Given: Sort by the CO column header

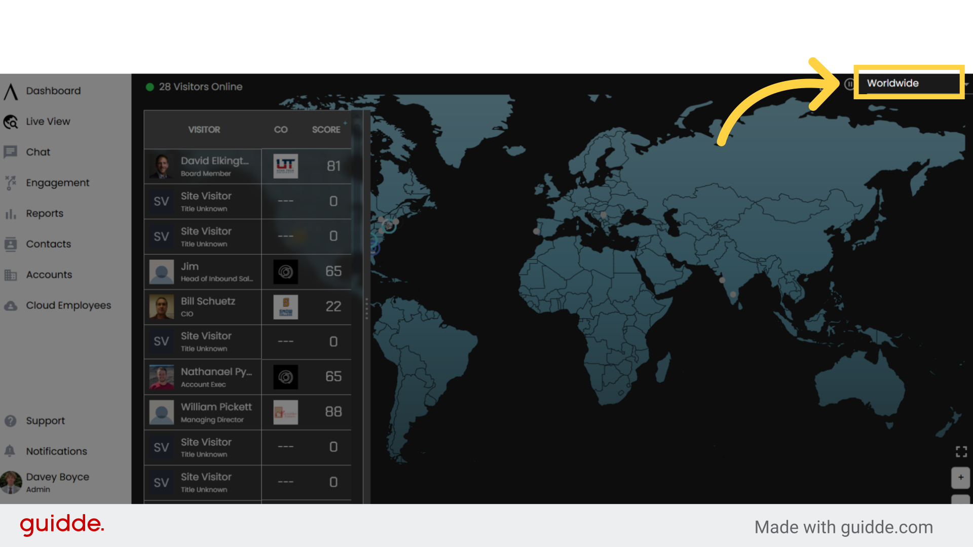Looking at the screenshot, I should tap(281, 130).
